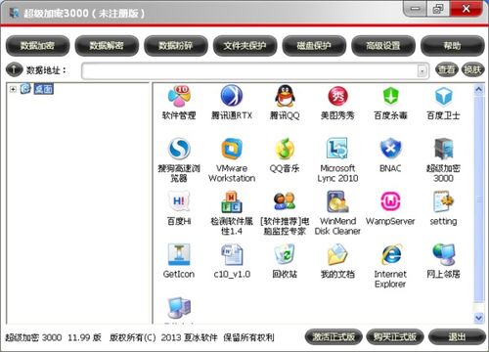Select the GetIcon icon
Screen dimensions: 489x352
[x=179, y=255]
